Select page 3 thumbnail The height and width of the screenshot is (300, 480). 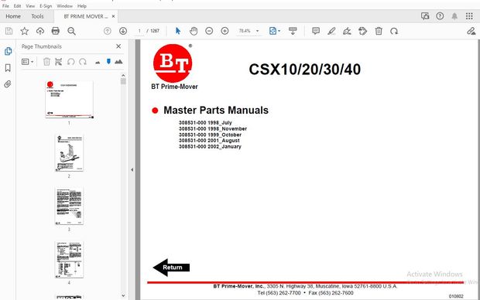[69, 206]
